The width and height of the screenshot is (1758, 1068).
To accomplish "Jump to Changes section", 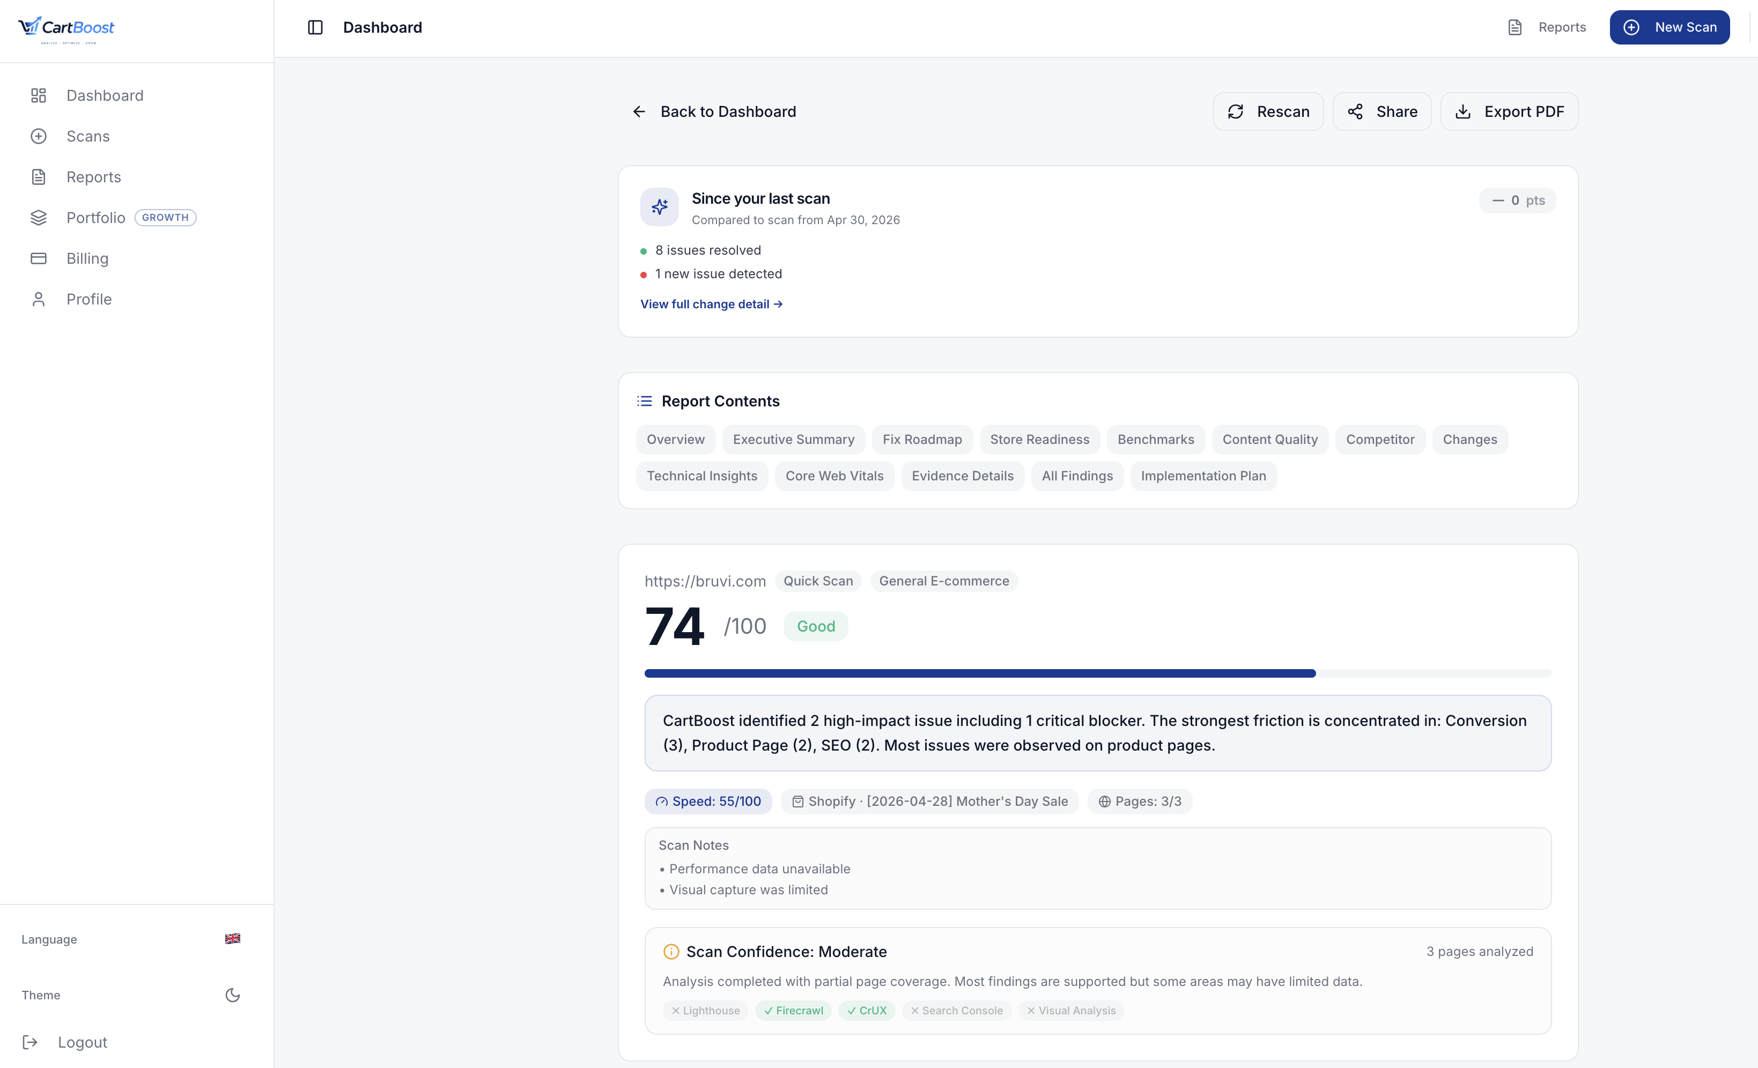I will tap(1470, 440).
